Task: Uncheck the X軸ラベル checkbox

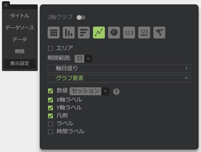Action: pos(50,100)
